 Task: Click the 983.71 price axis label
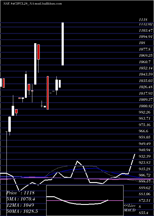click(144, 118)
